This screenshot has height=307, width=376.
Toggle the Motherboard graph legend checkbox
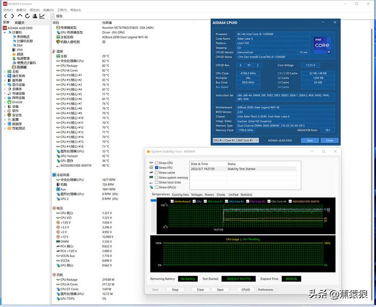tap(171, 201)
